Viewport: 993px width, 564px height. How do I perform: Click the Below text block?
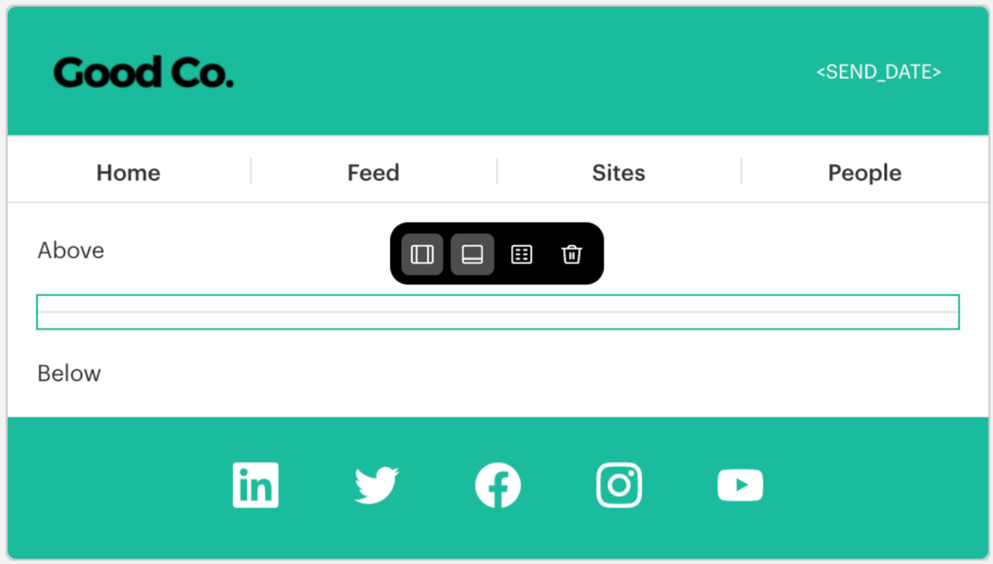[69, 373]
